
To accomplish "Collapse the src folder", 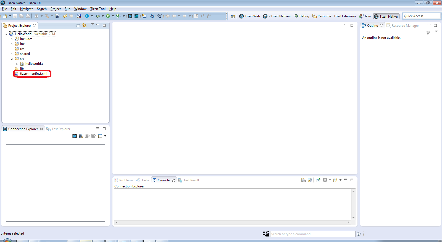I will [x=12, y=59].
